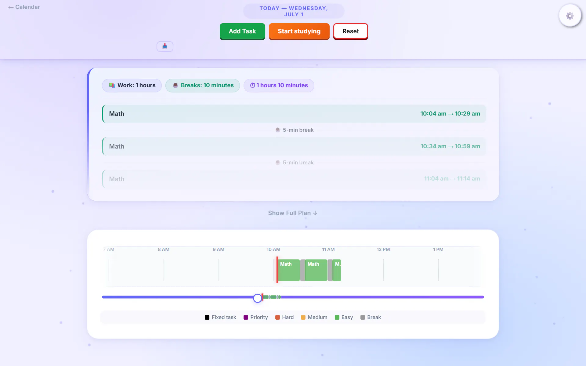Viewport: 586px width, 366px height.
Task: Click the orange Medium legend swatch
Action: 303,318
